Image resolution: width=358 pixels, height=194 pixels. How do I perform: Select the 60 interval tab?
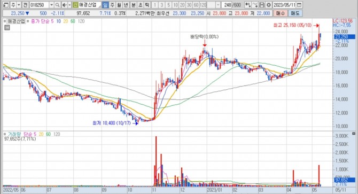click(196, 5)
